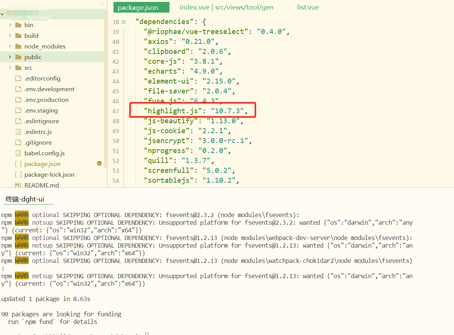Screen dimensions: 454x335
Task: Open the bin folder
Action: [x=29, y=25]
